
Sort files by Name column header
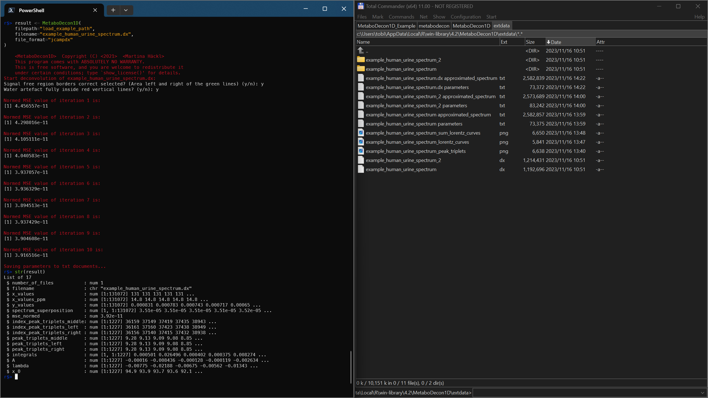(428, 42)
